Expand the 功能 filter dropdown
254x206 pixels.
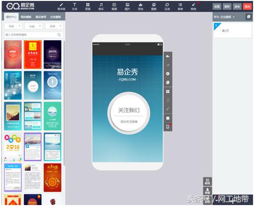click(x=34, y=26)
